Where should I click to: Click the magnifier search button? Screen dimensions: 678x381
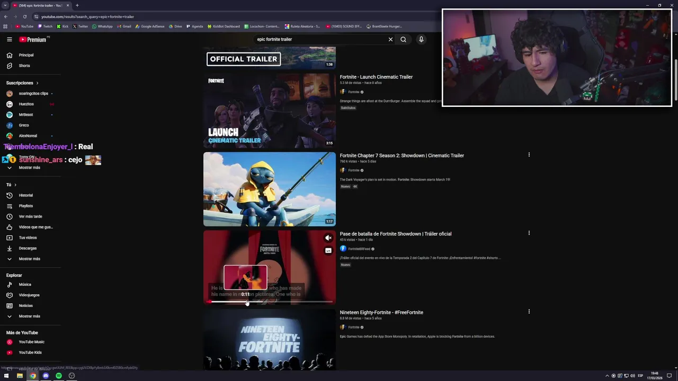coord(403,39)
